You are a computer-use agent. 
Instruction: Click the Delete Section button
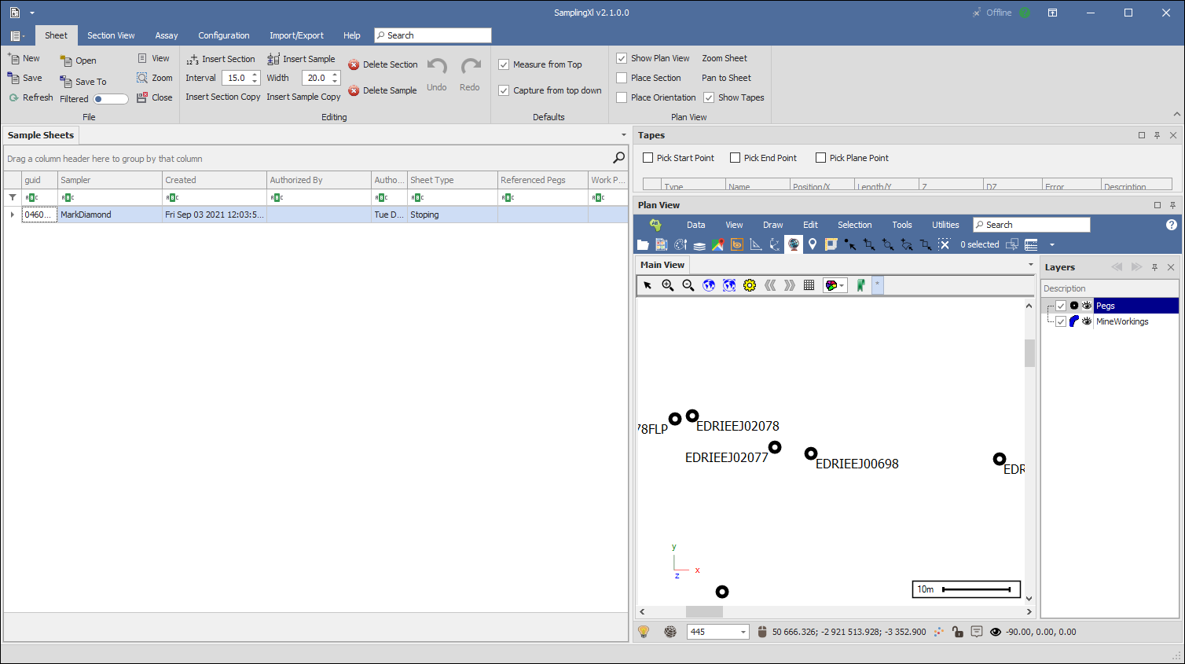(x=383, y=64)
